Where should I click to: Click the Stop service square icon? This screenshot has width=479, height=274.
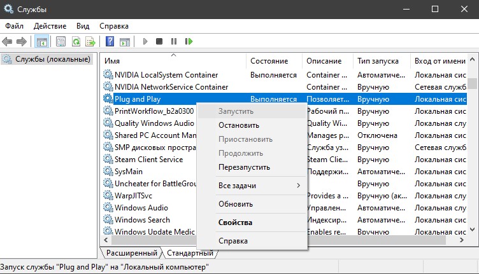[159, 41]
